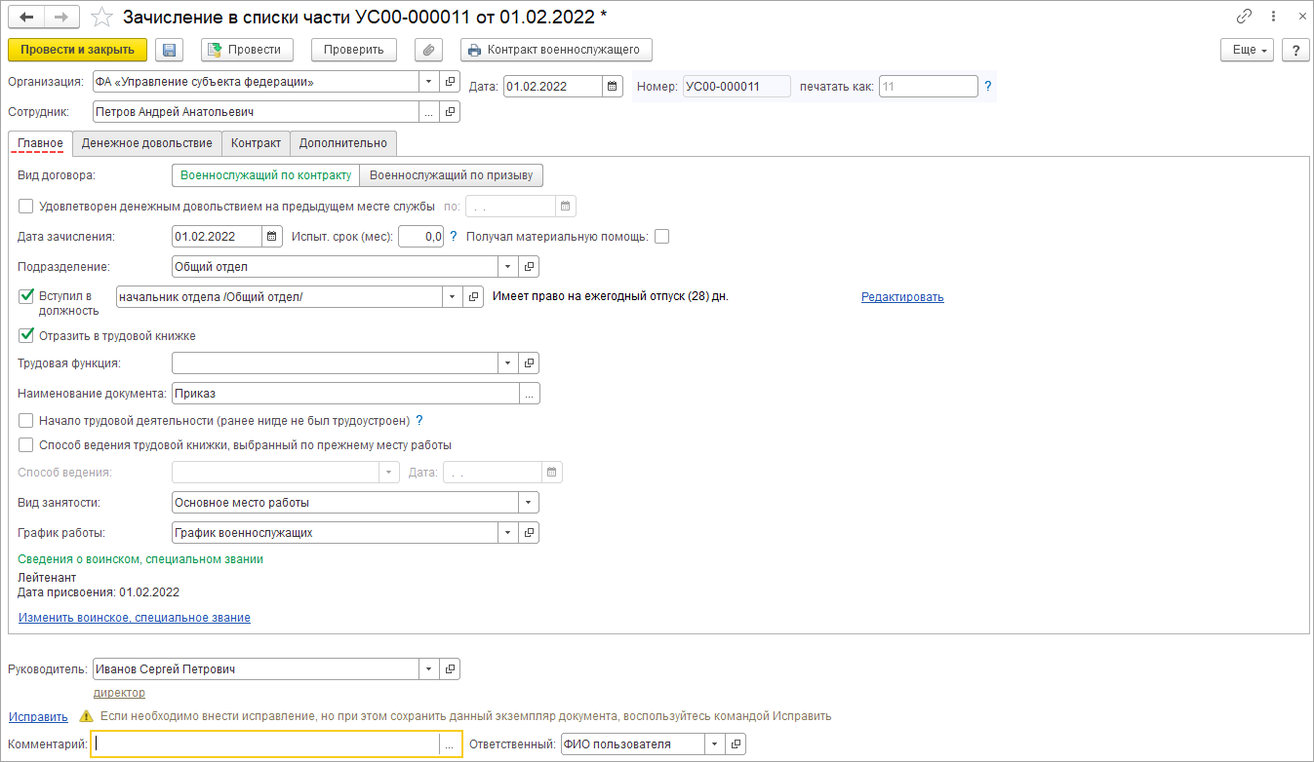Show help for печатать как question mark
This screenshot has width=1314, height=762.
987,87
